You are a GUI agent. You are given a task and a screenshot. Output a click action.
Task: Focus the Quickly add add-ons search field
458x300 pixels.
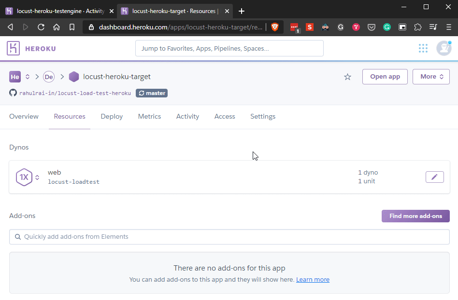[x=229, y=237]
